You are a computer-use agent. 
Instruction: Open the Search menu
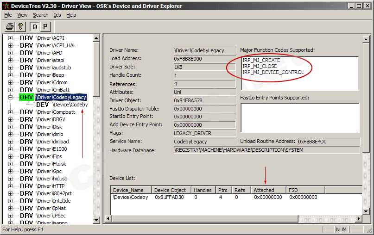pos(40,15)
